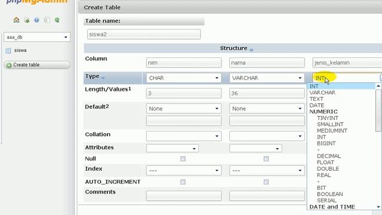Click the nama column name field
This screenshot has height=215, width=382.
click(x=267, y=63)
